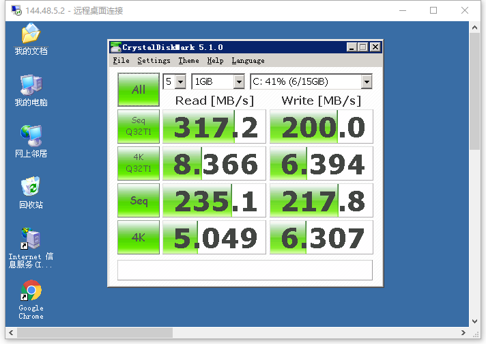Minimize the CrystalDiskMark window
Screen dimensions: 486x344
click(352, 47)
